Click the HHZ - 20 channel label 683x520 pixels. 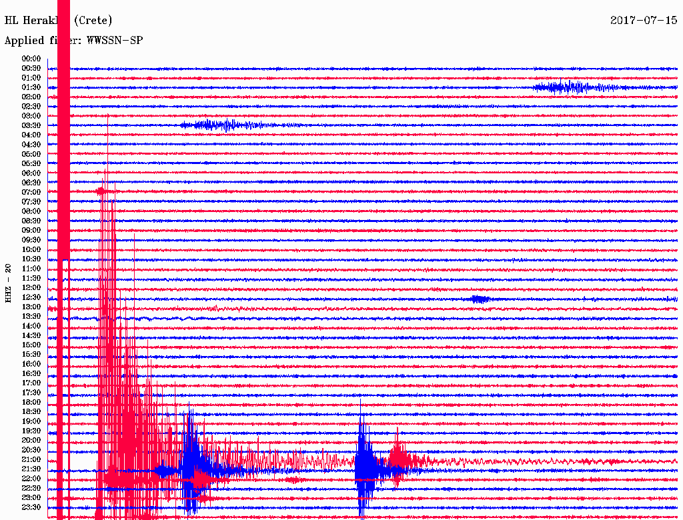click(8, 283)
